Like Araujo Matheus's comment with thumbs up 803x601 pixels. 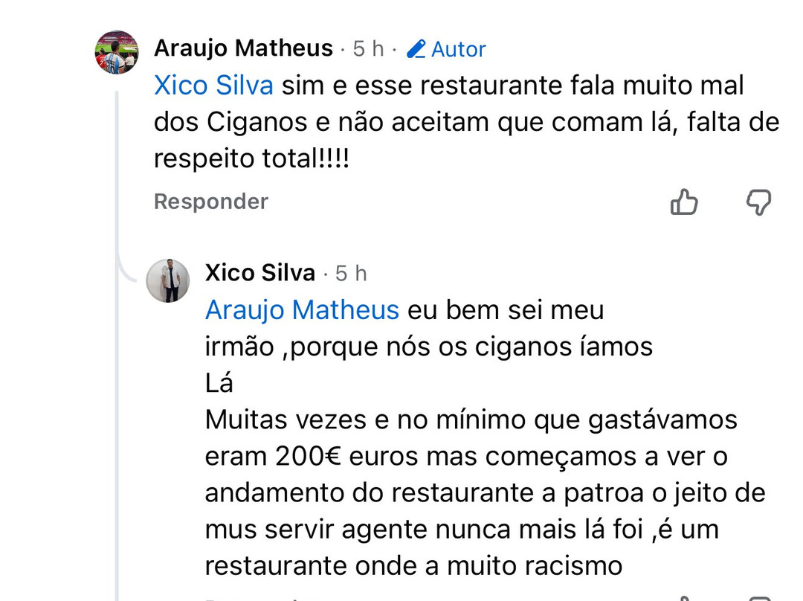(684, 202)
